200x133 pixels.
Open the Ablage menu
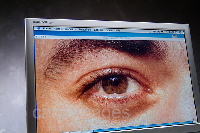58,29
